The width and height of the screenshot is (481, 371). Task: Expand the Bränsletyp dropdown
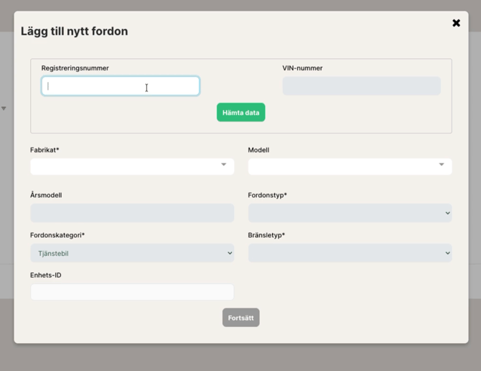click(345, 253)
